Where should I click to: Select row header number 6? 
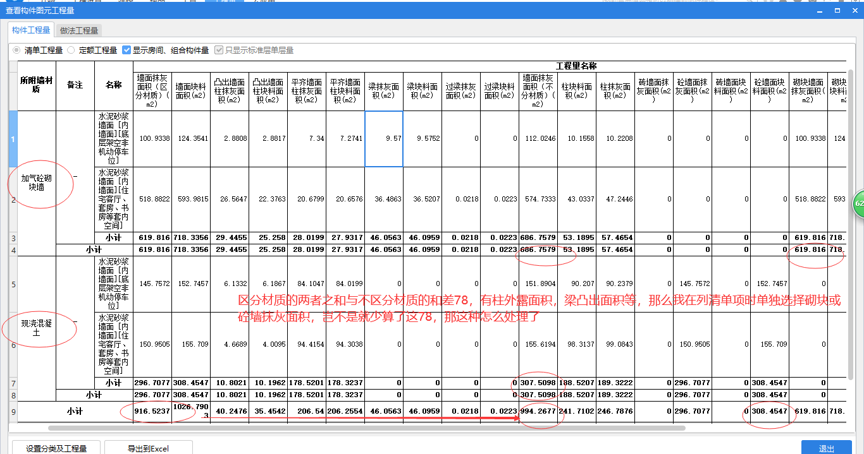point(13,344)
